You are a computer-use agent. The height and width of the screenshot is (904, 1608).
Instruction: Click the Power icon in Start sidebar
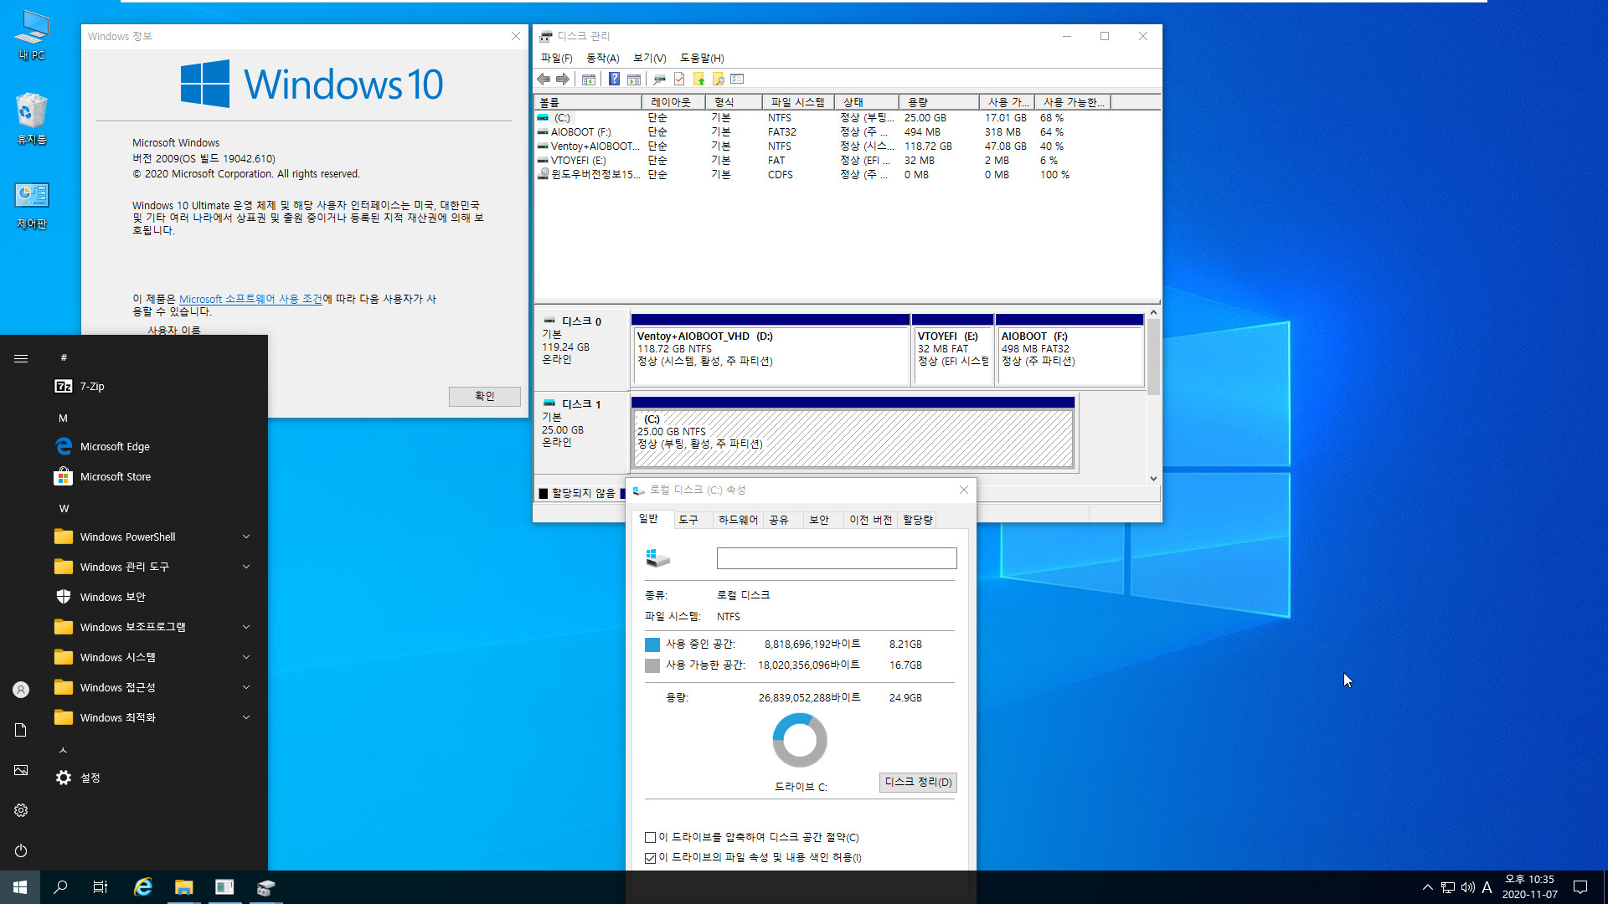click(x=21, y=850)
